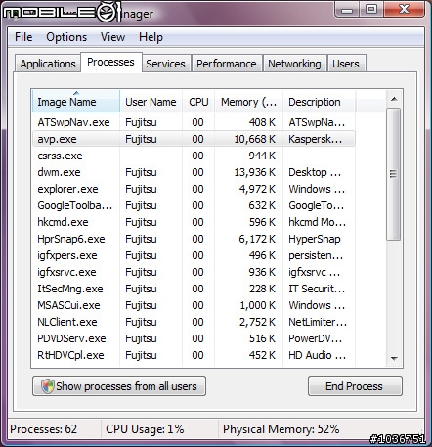Open the File menu
Image resolution: width=432 pixels, height=447 pixels.
[23, 37]
